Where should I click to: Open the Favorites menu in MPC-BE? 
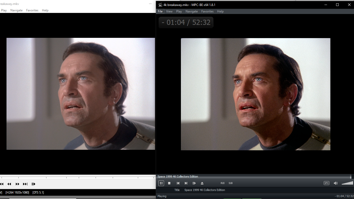[207, 11]
